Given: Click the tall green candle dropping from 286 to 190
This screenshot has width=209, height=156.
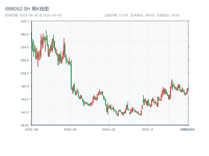Looking at the screenshot, I should pyautogui.click(x=71, y=75).
